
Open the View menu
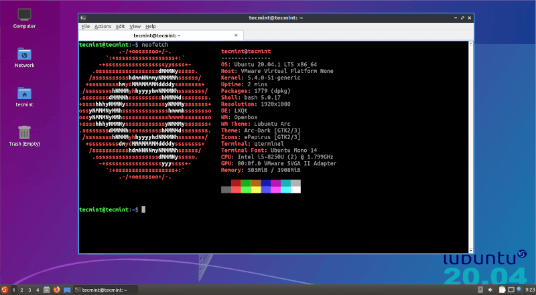[x=135, y=26]
